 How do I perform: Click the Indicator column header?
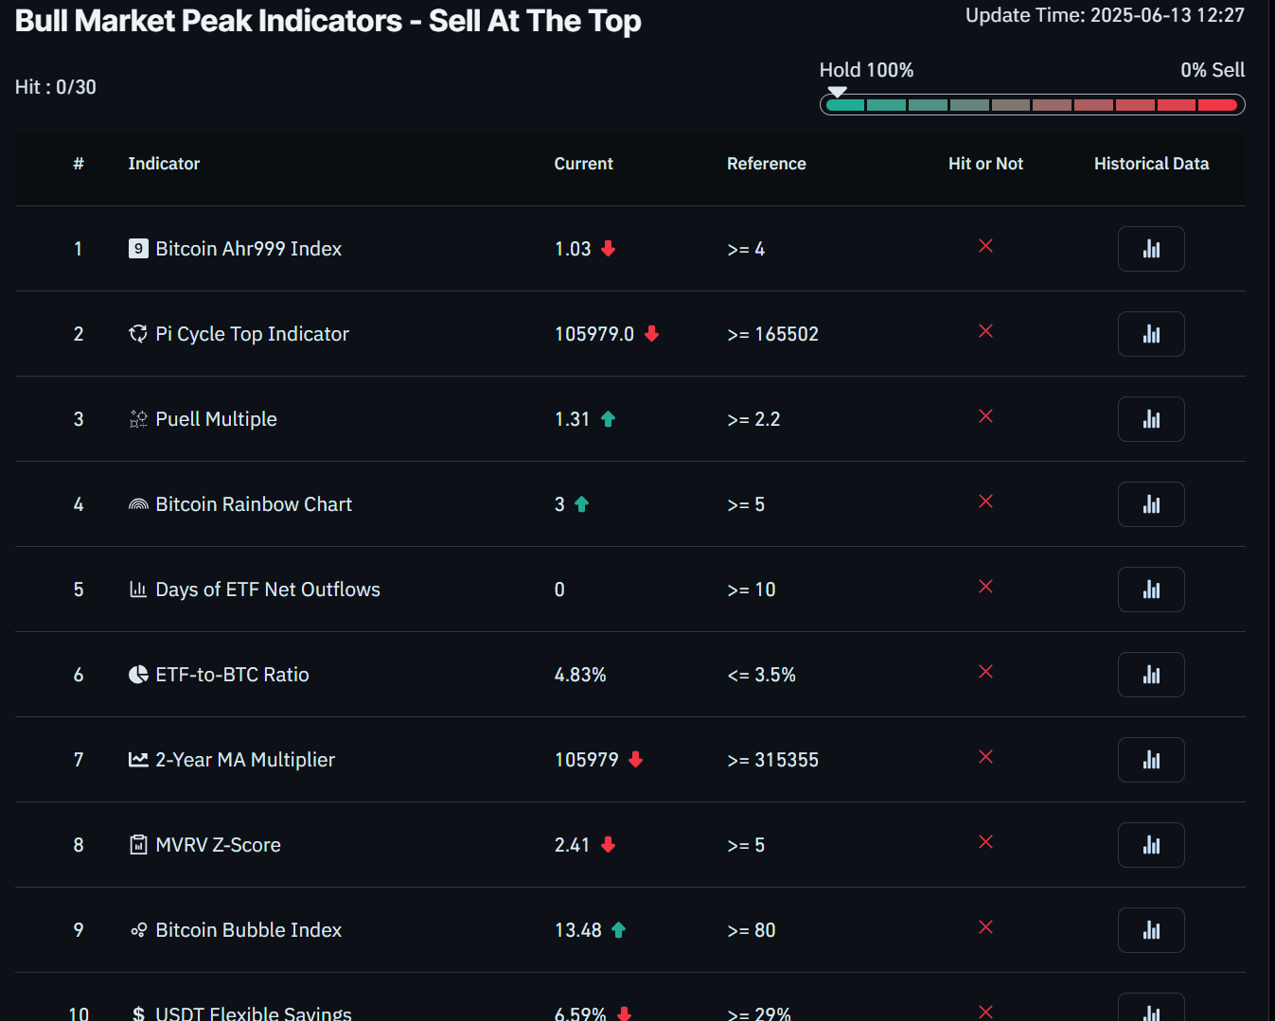tap(164, 164)
